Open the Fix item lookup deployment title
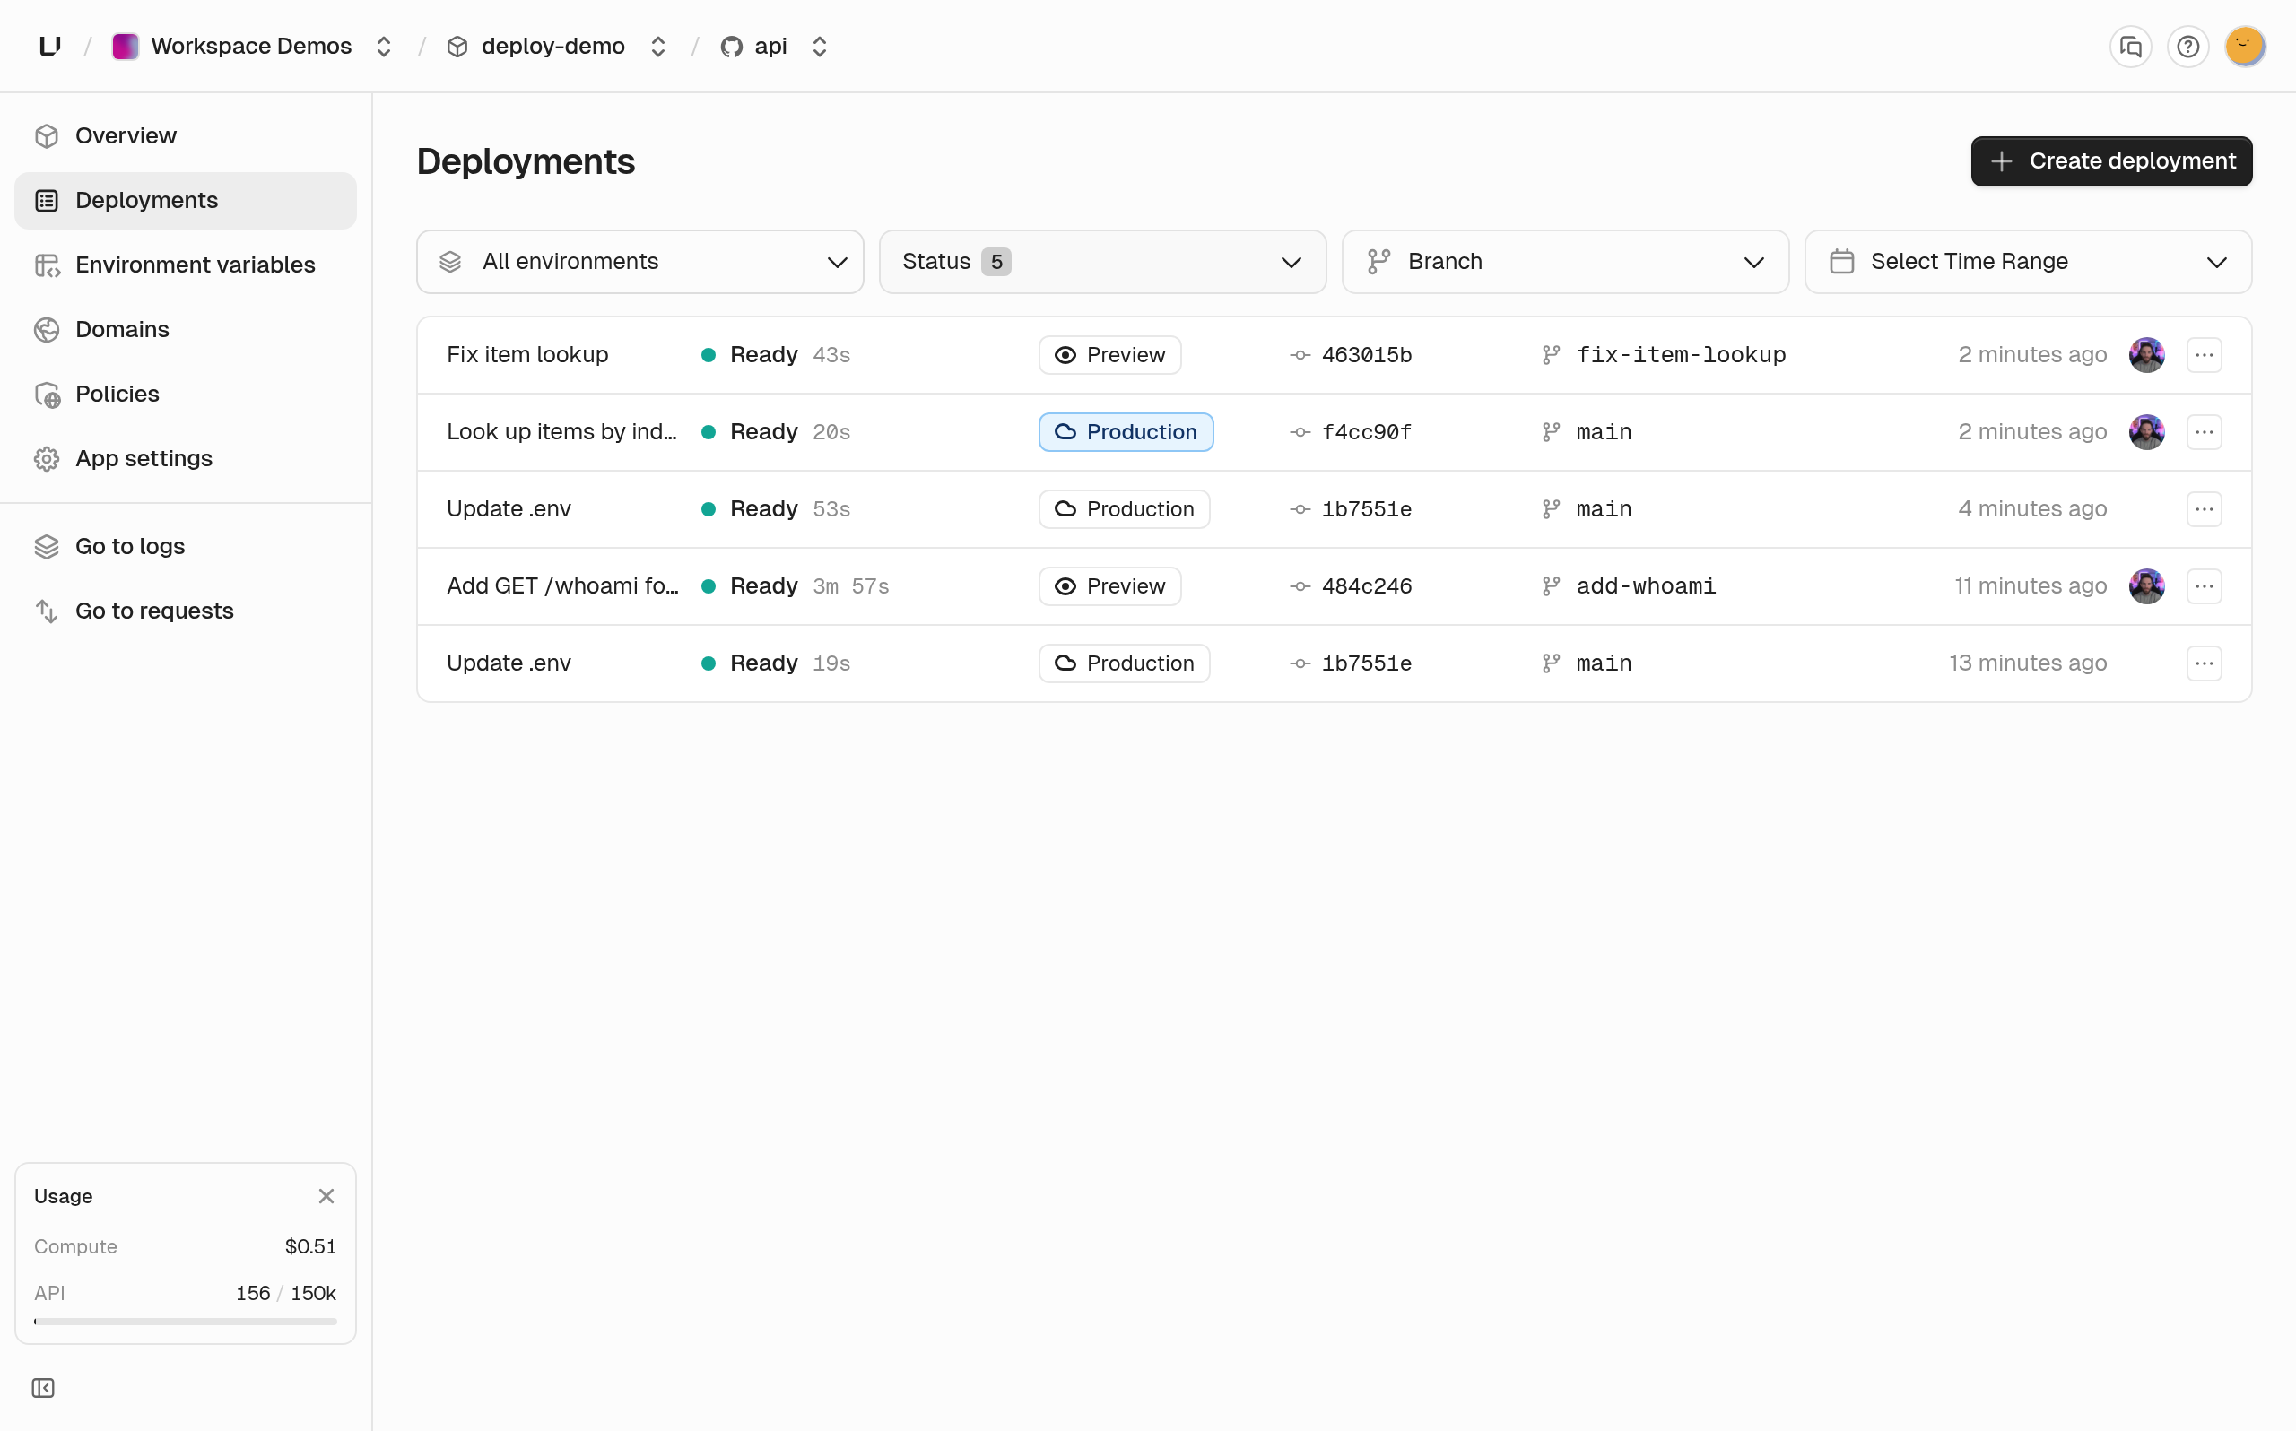 (527, 355)
